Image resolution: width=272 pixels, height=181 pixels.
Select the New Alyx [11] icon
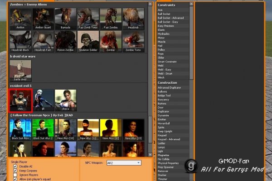tap(88, 130)
